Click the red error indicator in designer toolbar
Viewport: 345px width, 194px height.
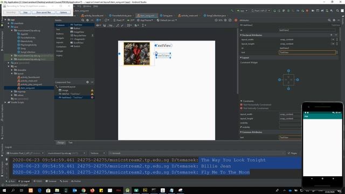[x=236, y=20]
